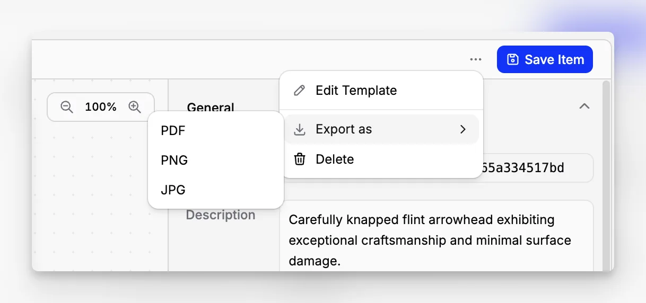Export the item as PDF
Image resolution: width=646 pixels, height=303 pixels.
click(x=216, y=130)
